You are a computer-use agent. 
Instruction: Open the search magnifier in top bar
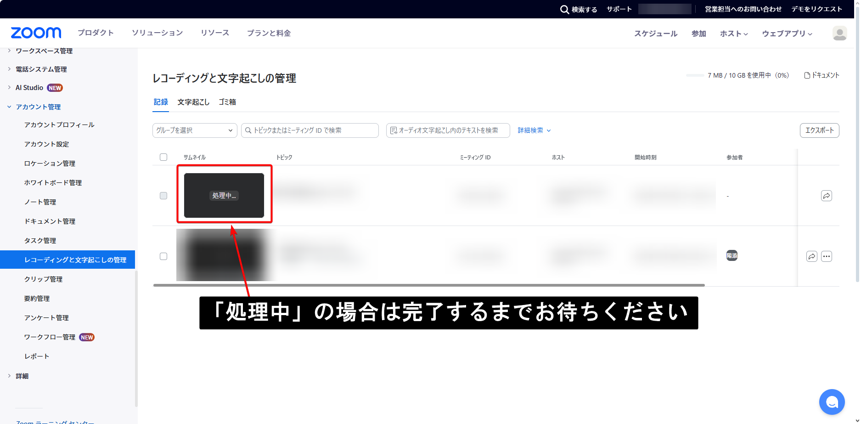pyautogui.click(x=564, y=9)
